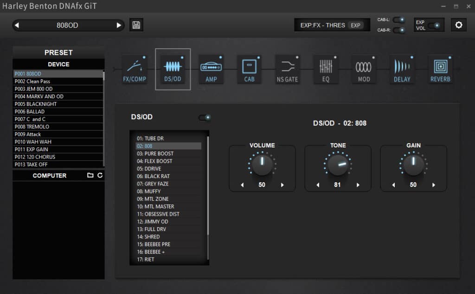Image resolution: width=475 pixels, height=294 pixels.
Task: Select preset P002 Clean Pass
Action: pyautogui.click(x=58, y=82)
